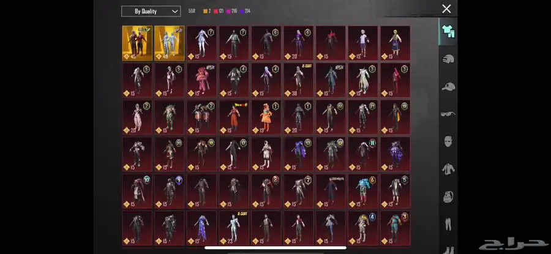Select the purple ornate outfit without a badge

coord(395,154)
